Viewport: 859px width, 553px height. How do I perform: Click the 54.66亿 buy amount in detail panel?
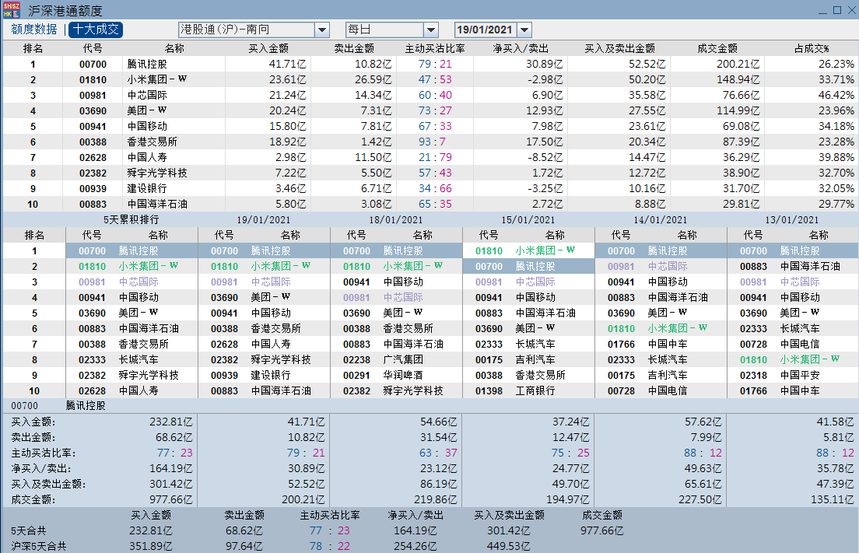[438, 422]
